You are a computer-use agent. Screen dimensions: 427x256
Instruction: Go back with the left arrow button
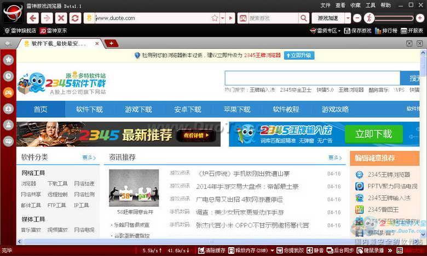pyautogui.click(x=33, y=18)
